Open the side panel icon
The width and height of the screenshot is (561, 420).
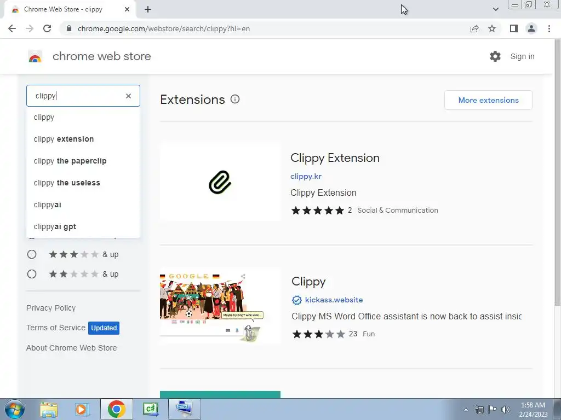(514, 28)
